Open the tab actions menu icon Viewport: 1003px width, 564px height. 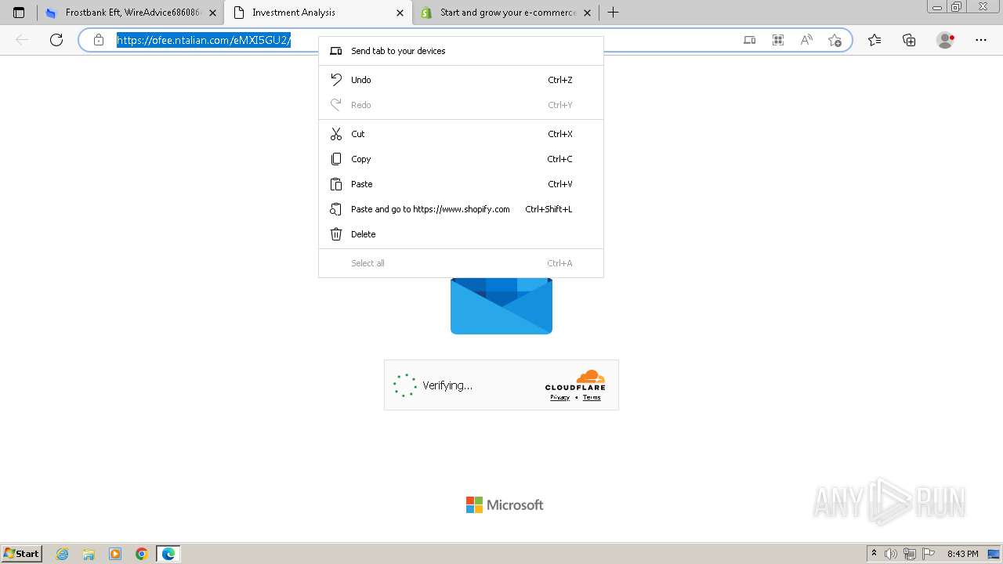point(19,13)
